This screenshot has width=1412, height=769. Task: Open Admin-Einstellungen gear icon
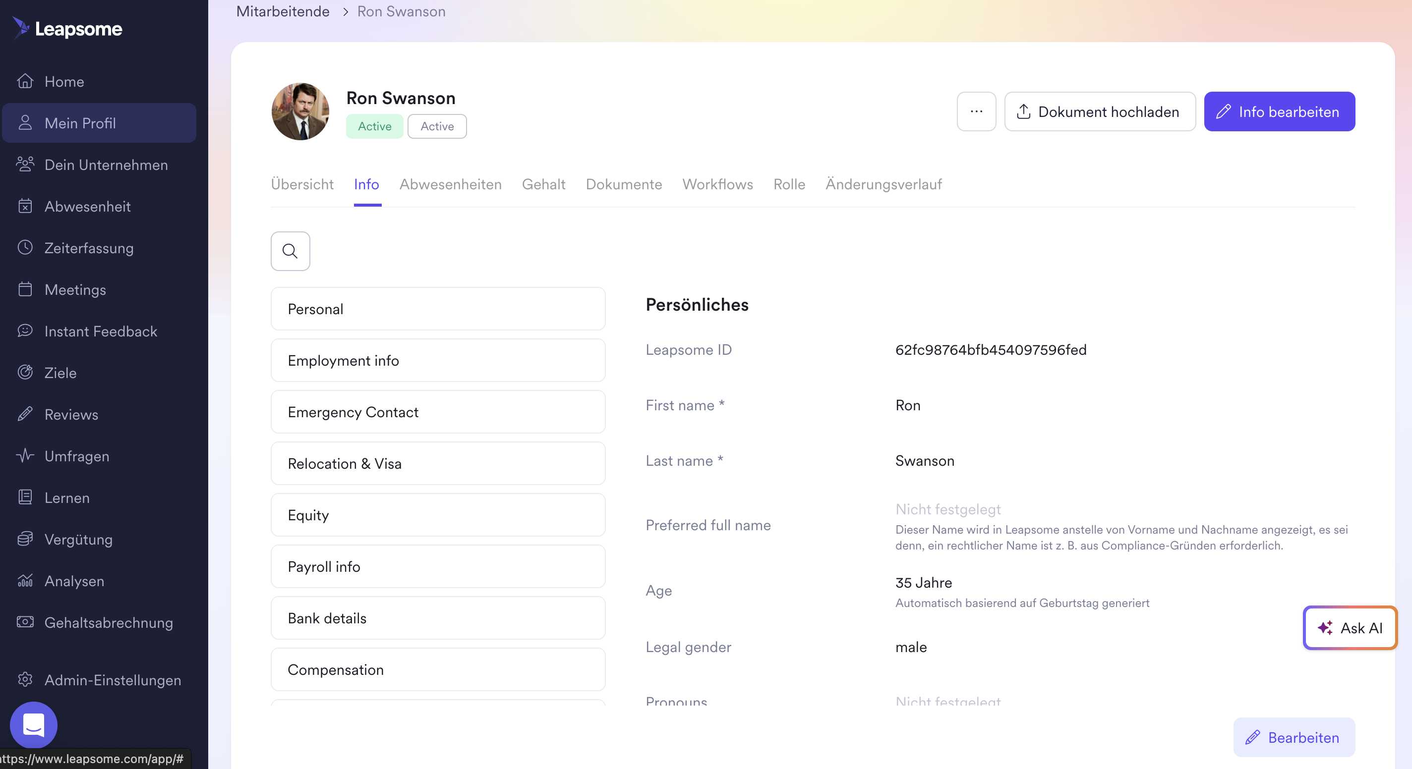[x=25, y=679]
